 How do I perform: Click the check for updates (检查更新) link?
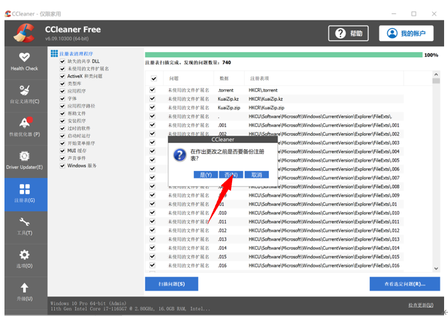coord(421,305)
